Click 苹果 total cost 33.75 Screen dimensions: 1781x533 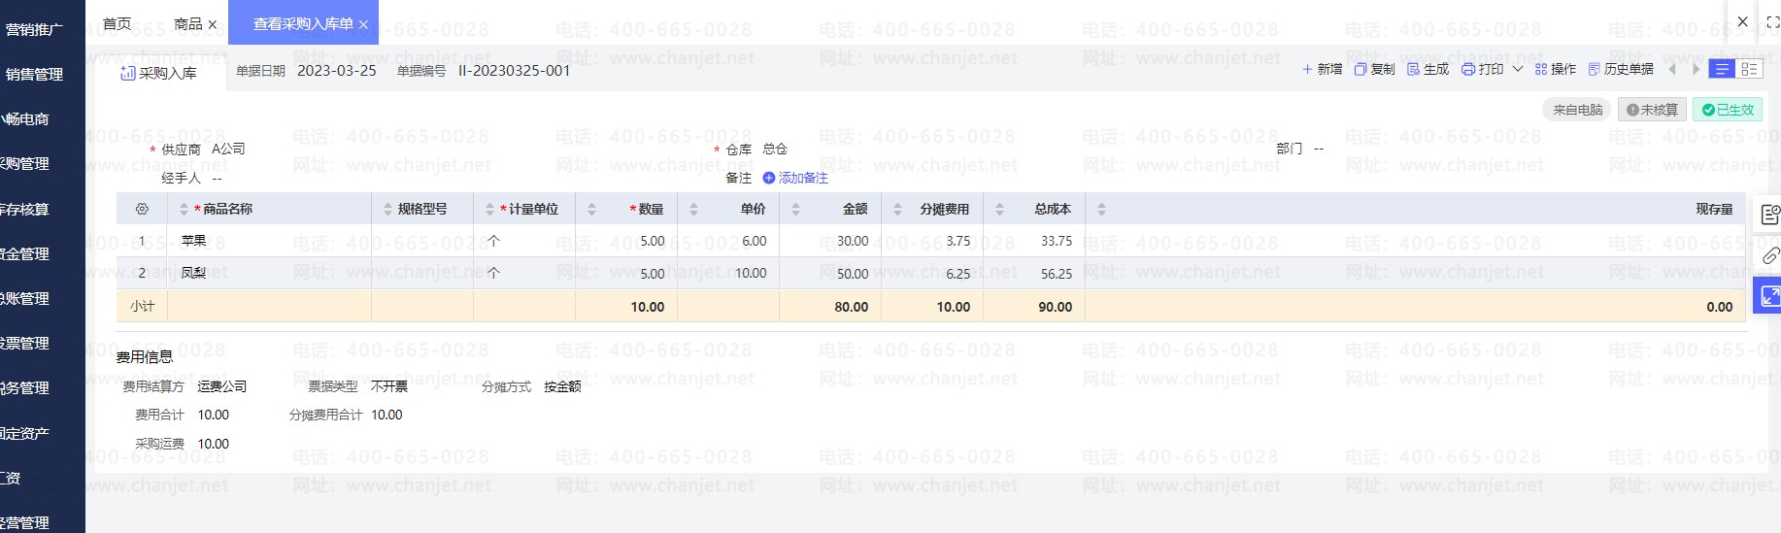[1057, 241]
